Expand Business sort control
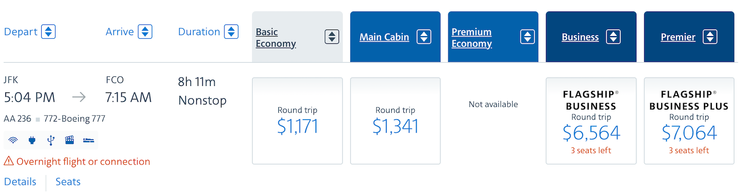Viewport: 741px width, 195px height. [x=613, y=37]
